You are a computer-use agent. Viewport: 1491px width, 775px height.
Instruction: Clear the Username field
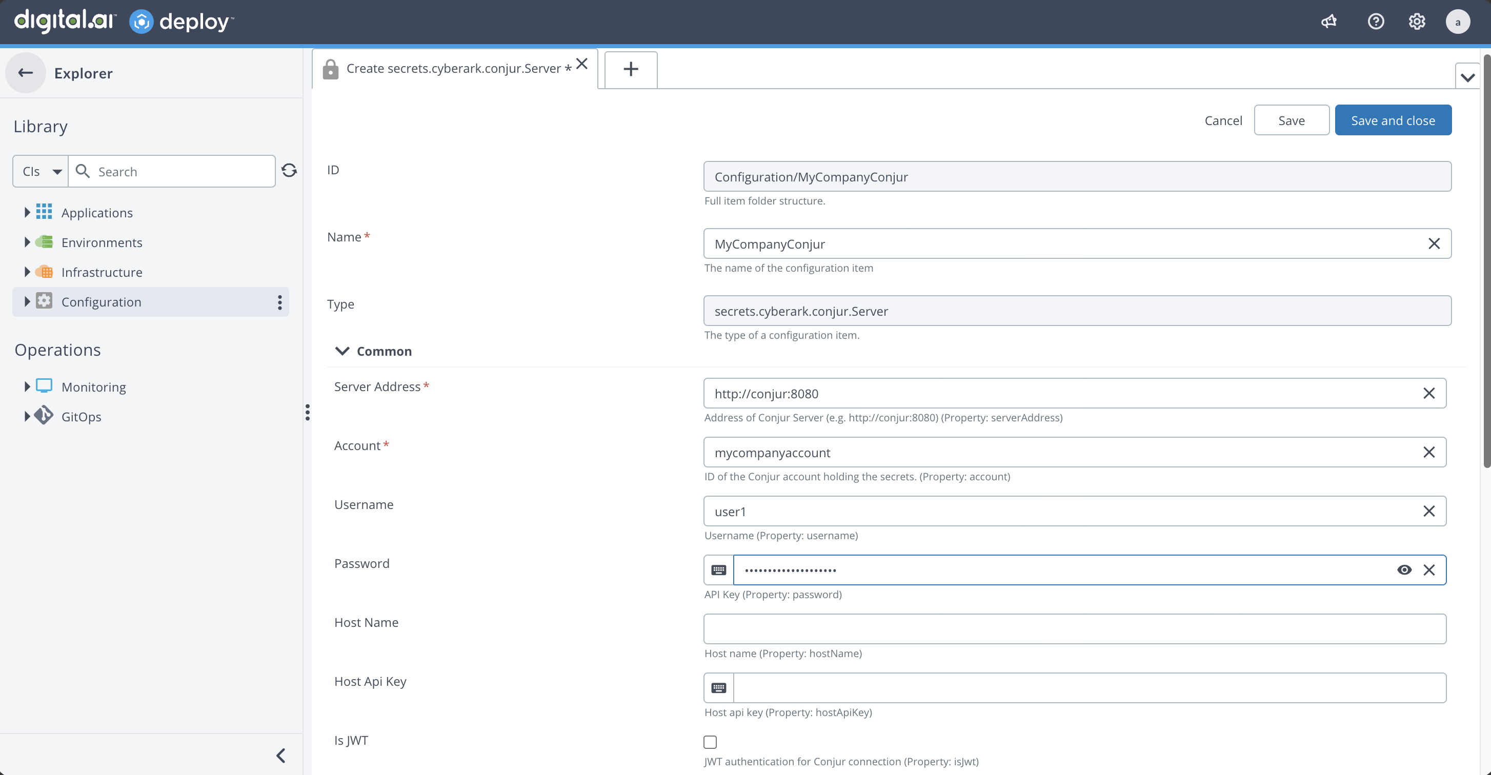[x=1429, y=511]
